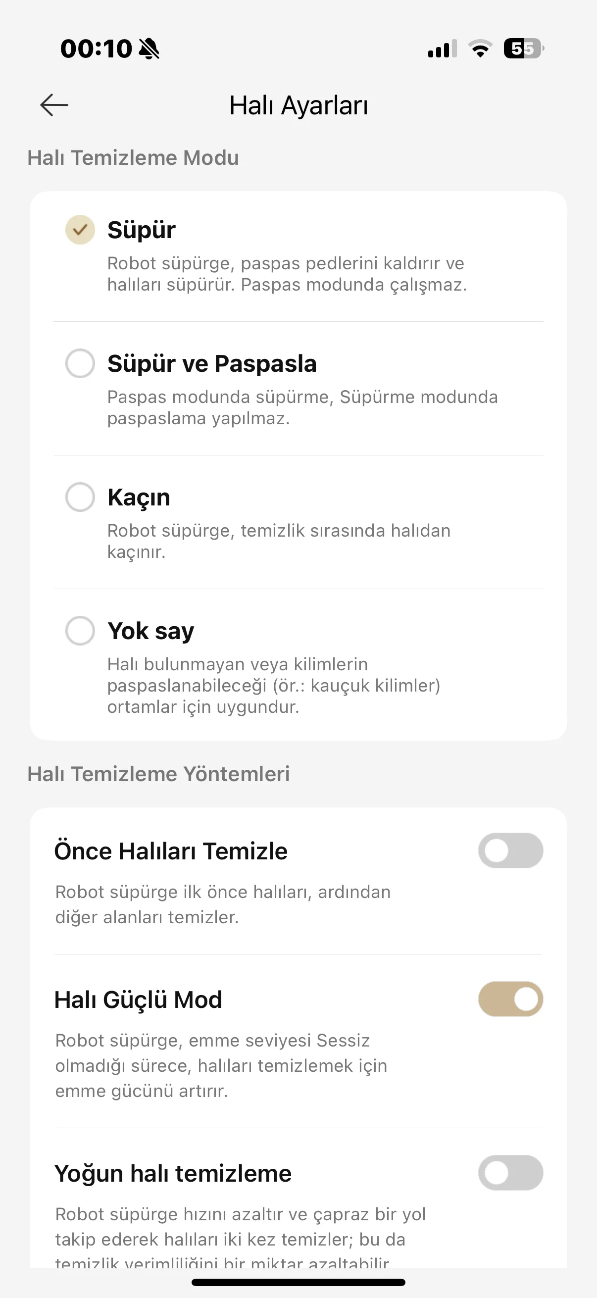Tap the Wi-Fi status icon
The image size is (597, 1298).
point(480,49)
